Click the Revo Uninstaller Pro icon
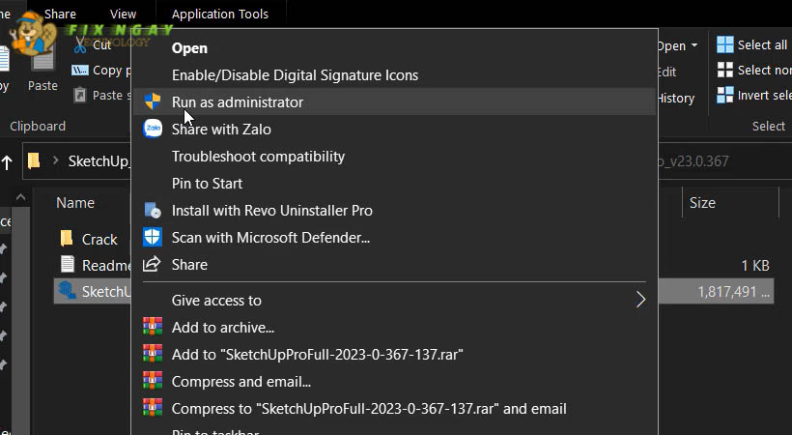The width and height of the screenshot is (792, 435). pyautogui.click(x=153, y=211)
